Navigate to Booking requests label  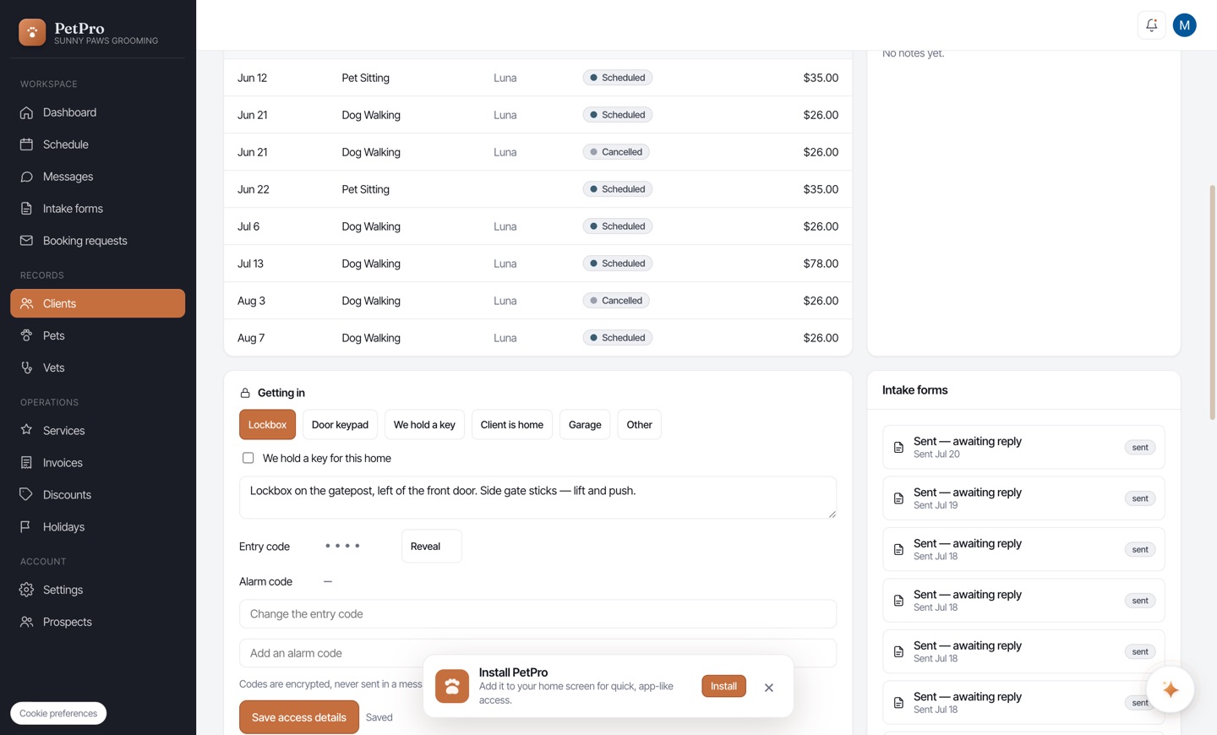click(x=85, y=241)
